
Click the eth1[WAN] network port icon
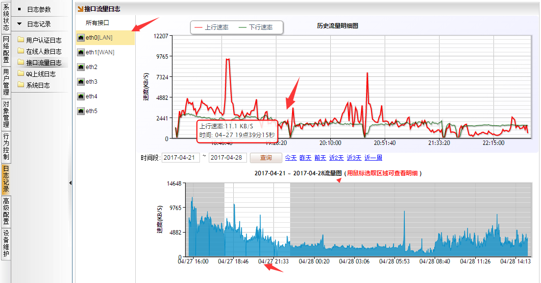(81, 52)
